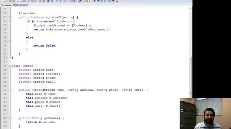Viewport: 231px width, 129px height.
Task: Click the Save toolbar icon
Action: pyautogui.click(x=10, y=1)
